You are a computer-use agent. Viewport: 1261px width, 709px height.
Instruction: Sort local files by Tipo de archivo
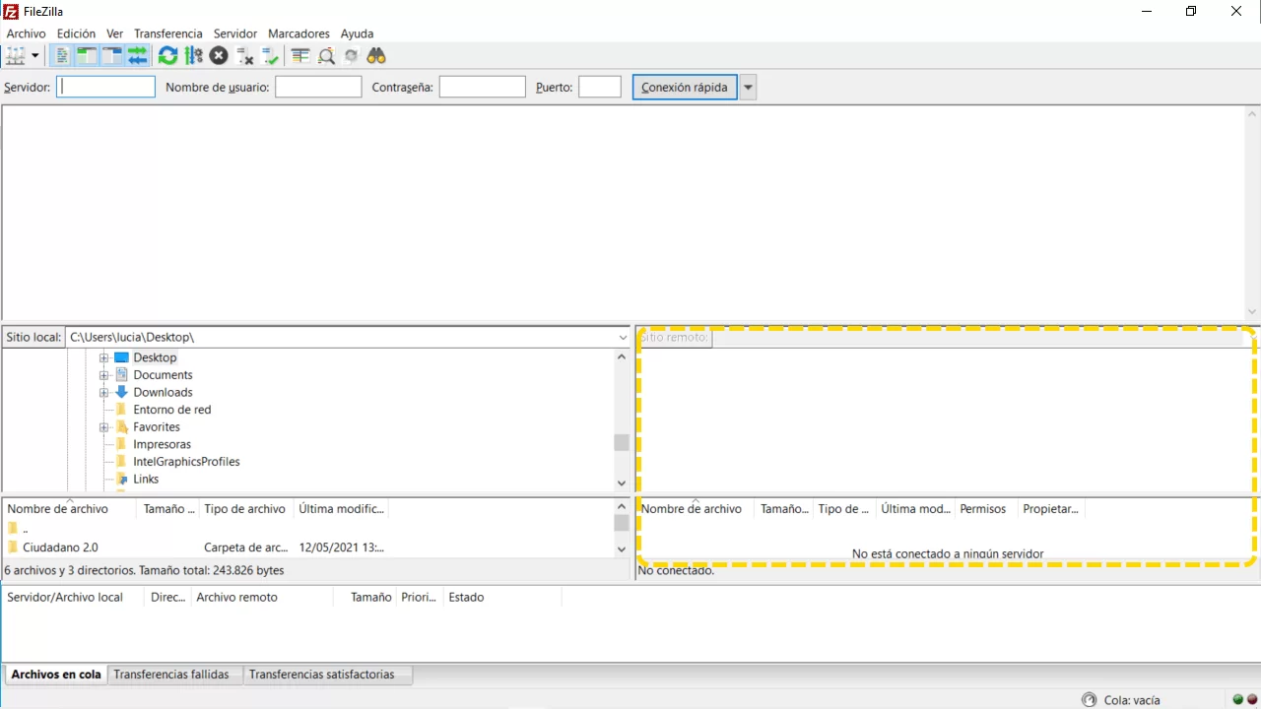(x=245, y=509)
